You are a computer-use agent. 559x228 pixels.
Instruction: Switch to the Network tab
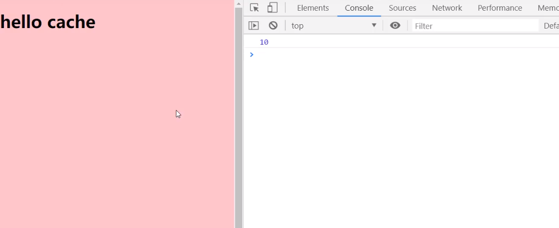click(447, 8)
